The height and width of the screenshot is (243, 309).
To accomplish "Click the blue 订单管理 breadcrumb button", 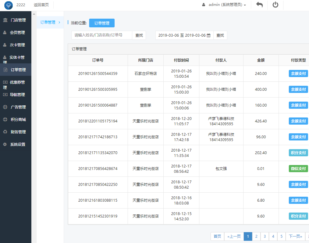I will point(102,23).
